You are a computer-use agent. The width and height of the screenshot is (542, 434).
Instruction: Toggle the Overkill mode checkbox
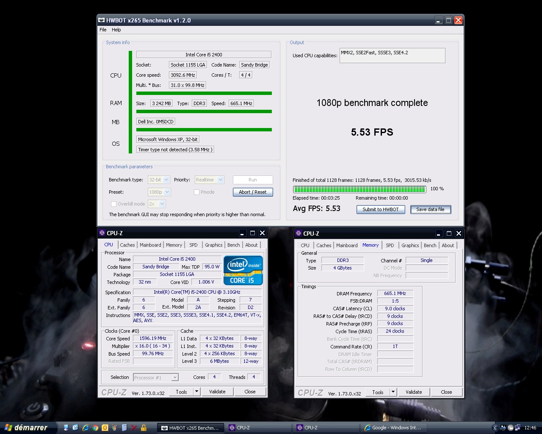click(x=113, y=204)
